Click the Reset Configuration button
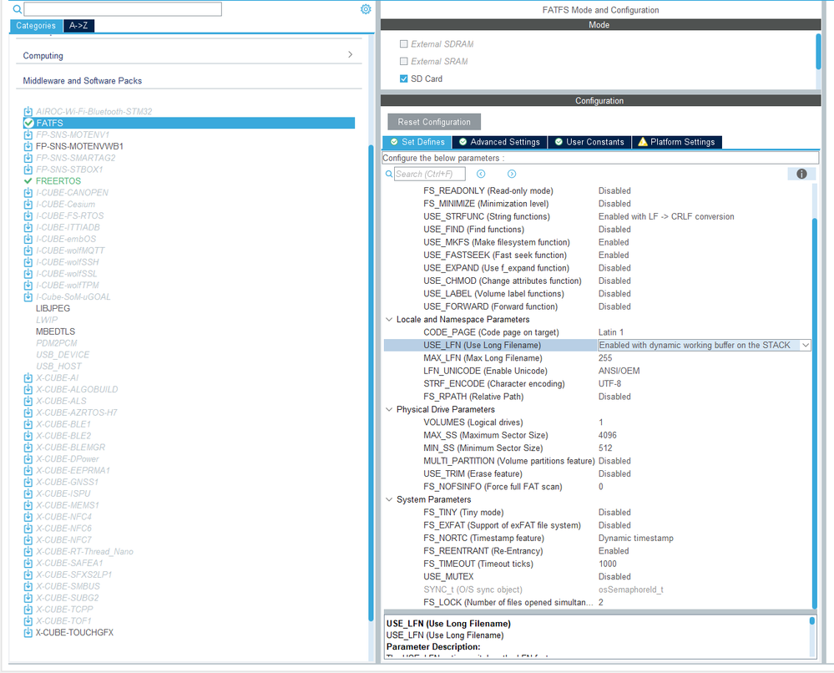Viewport: 834px width, 673px height. [434, 122]
